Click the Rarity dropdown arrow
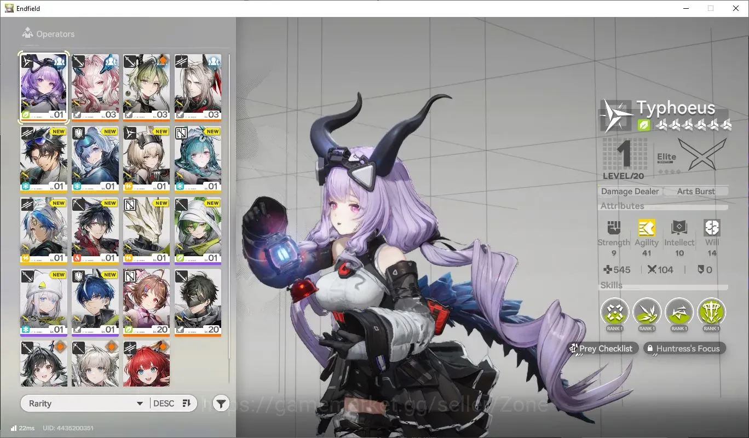Image resolution: width=749 pixels, height=438 pixels. tap(139, 404)
